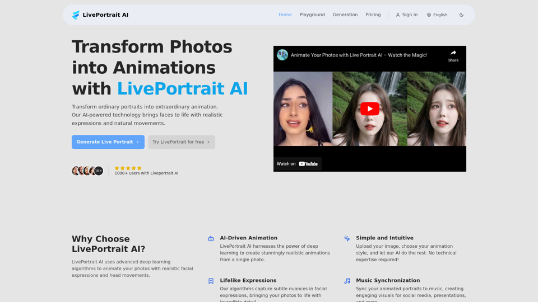The image size is (538, 302).
Task: Click the AI-Driven Animation robot icon
Action: click(211, 238)
